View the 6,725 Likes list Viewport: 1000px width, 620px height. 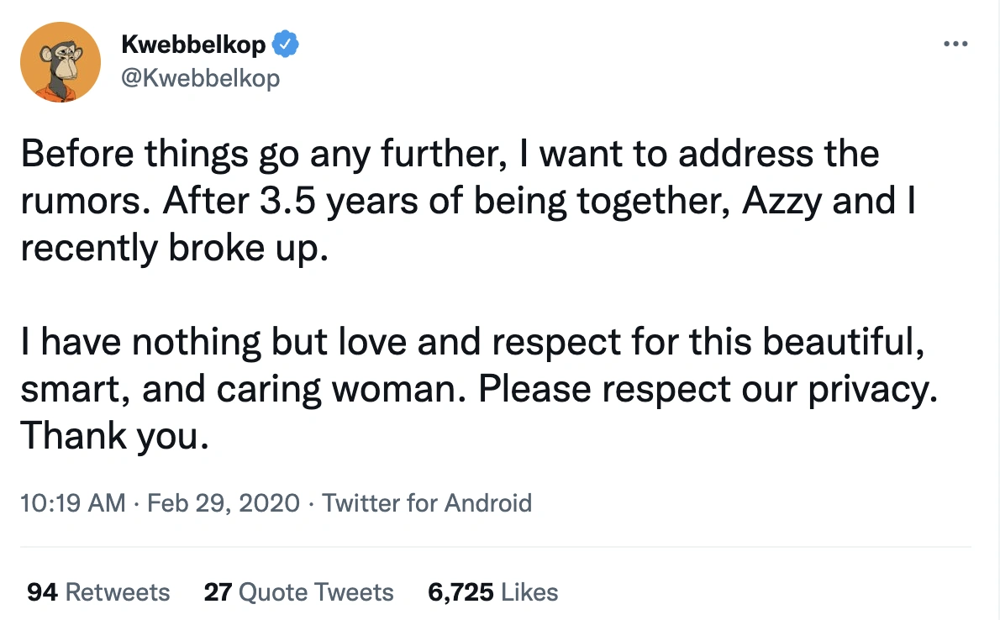click(x=492, y=592)
